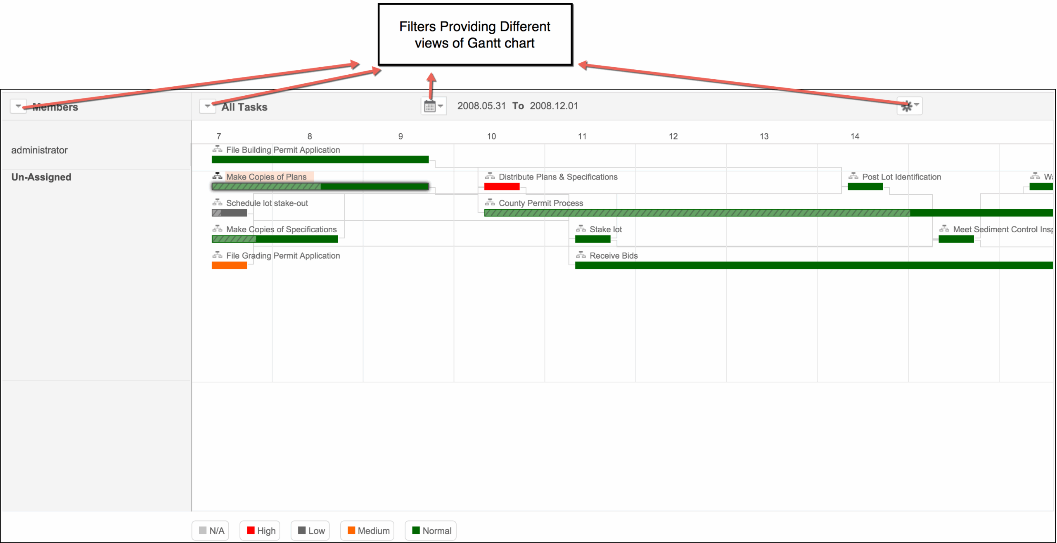Click the hierarchy icon beside Distribute Plans & Specifications
The image size is (1057, 543).
tap(490, 175)
